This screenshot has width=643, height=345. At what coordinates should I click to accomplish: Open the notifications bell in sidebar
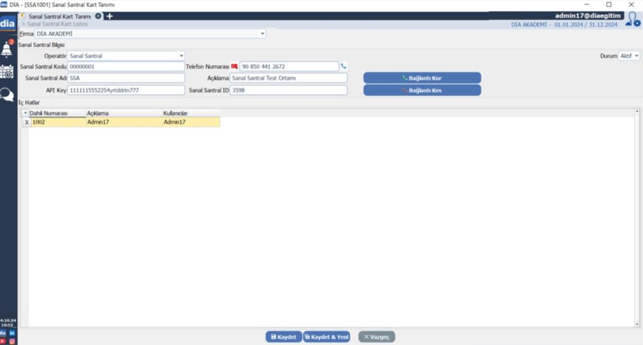coord(8,49)
